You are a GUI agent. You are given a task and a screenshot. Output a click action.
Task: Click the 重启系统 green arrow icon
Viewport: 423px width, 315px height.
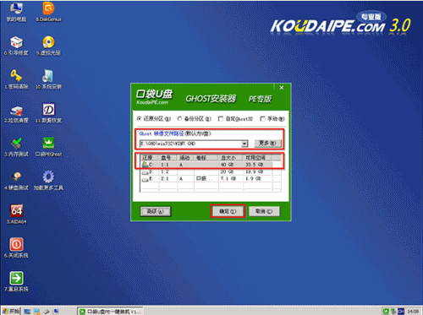pos(16,278)
